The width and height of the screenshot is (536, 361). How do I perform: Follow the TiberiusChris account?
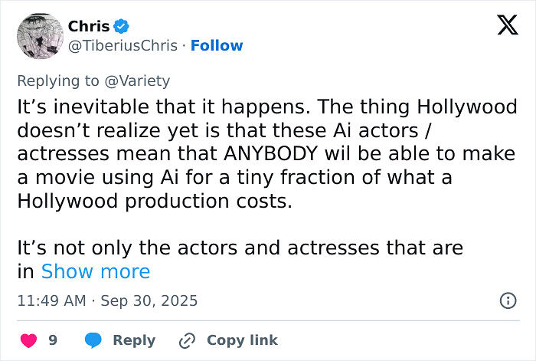217,46
